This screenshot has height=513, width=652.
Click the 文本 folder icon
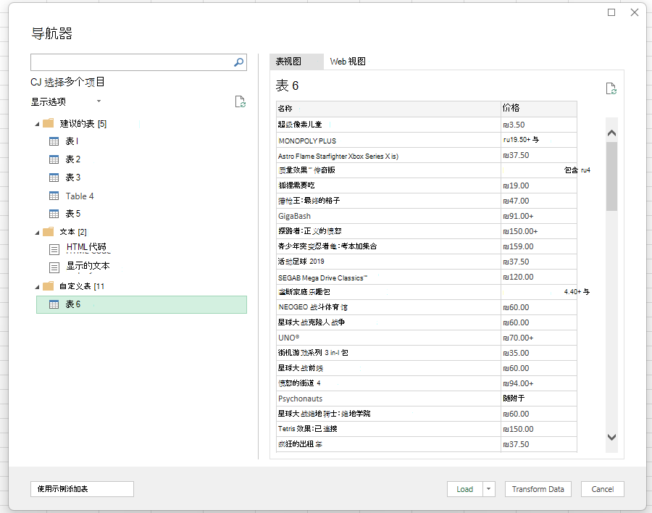49,231
